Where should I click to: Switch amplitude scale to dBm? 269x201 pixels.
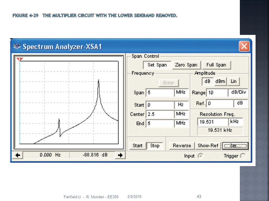[220, 81]
